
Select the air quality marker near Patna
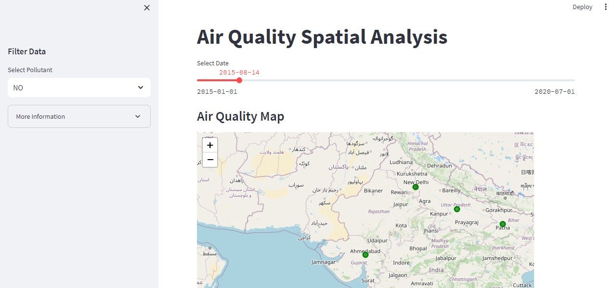point(502,224)
